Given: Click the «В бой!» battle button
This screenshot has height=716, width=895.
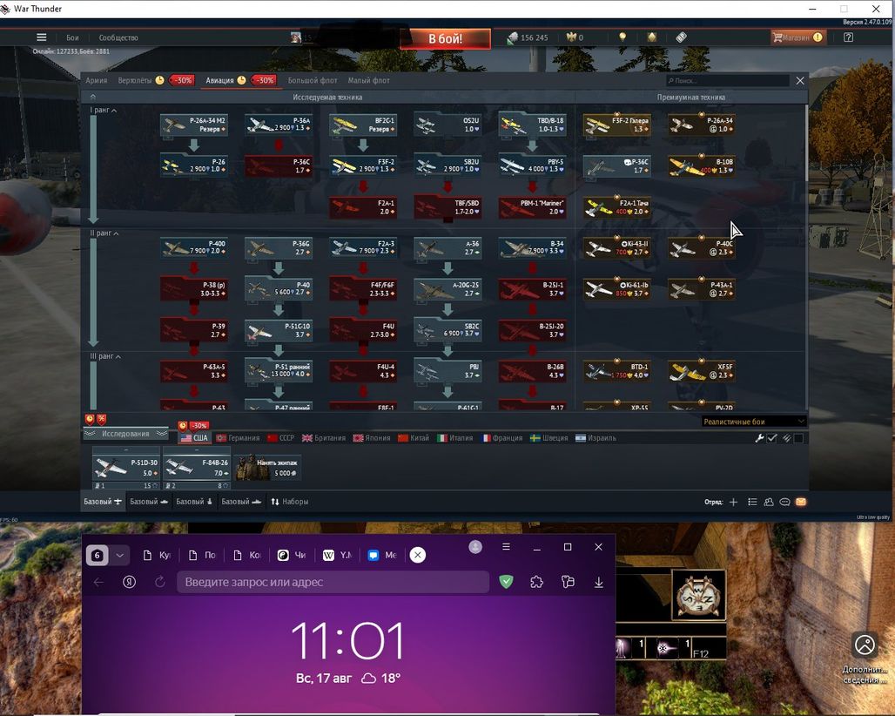Looking at the screenshot, I should 445,38.
